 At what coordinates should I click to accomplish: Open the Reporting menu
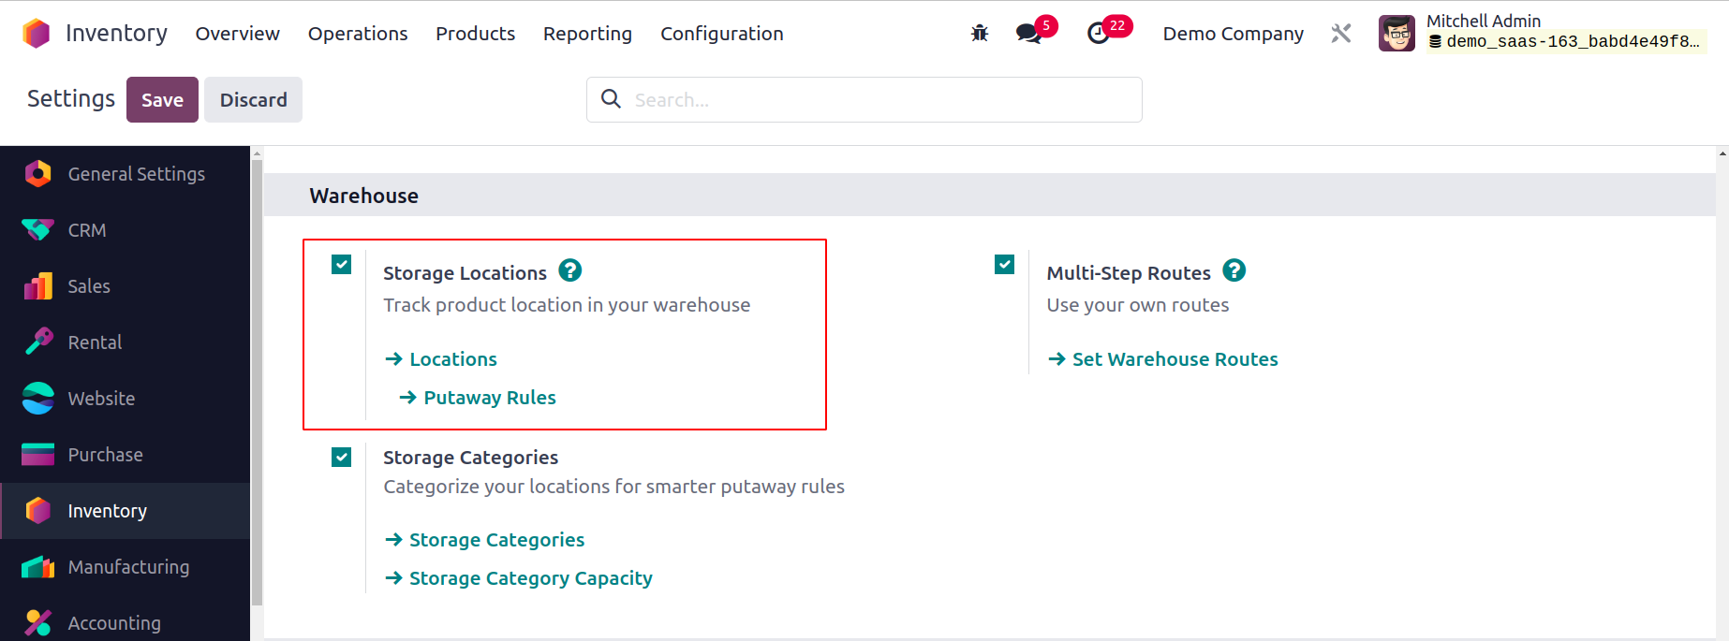point(587,34)
